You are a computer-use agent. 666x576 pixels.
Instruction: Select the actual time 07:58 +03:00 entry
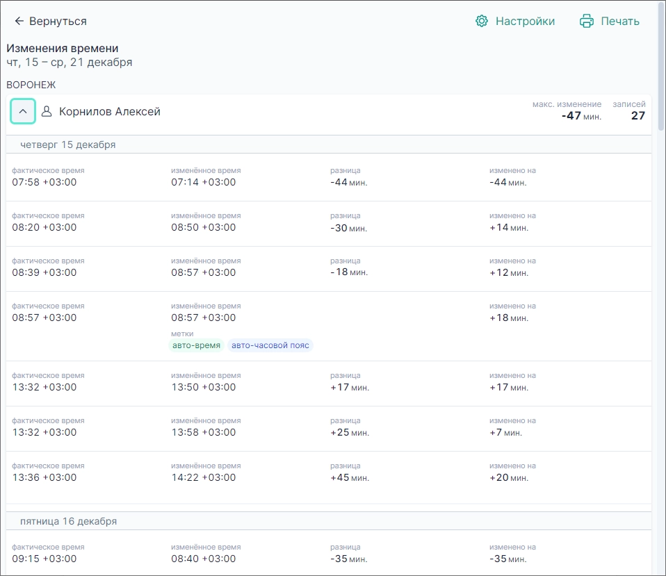click(x=44, y=182)
